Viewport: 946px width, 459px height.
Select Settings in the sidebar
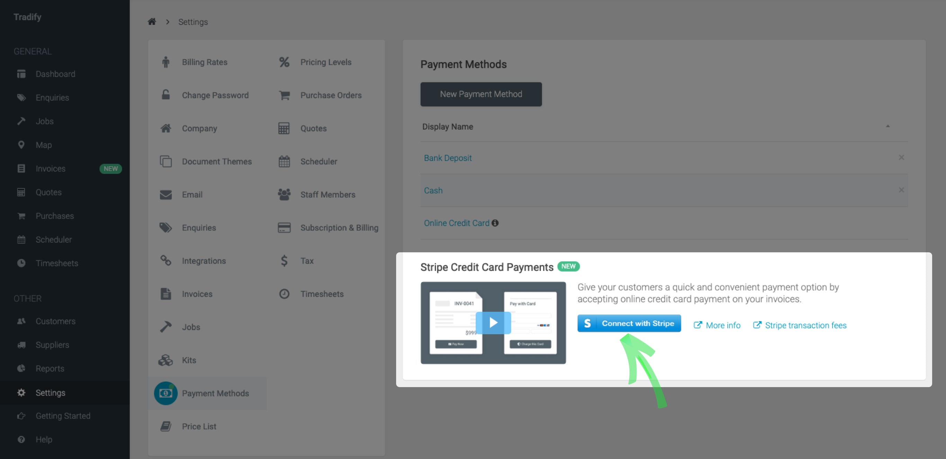(x=50, y=393)
